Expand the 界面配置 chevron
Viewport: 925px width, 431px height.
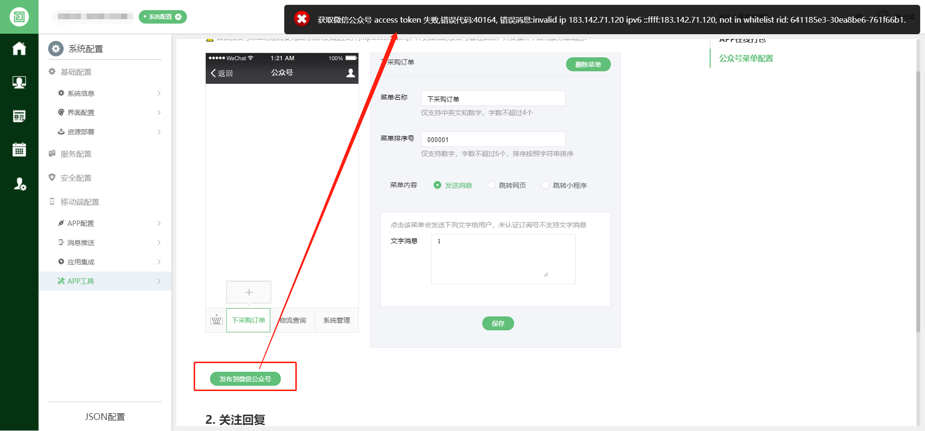tap(159, 113)
